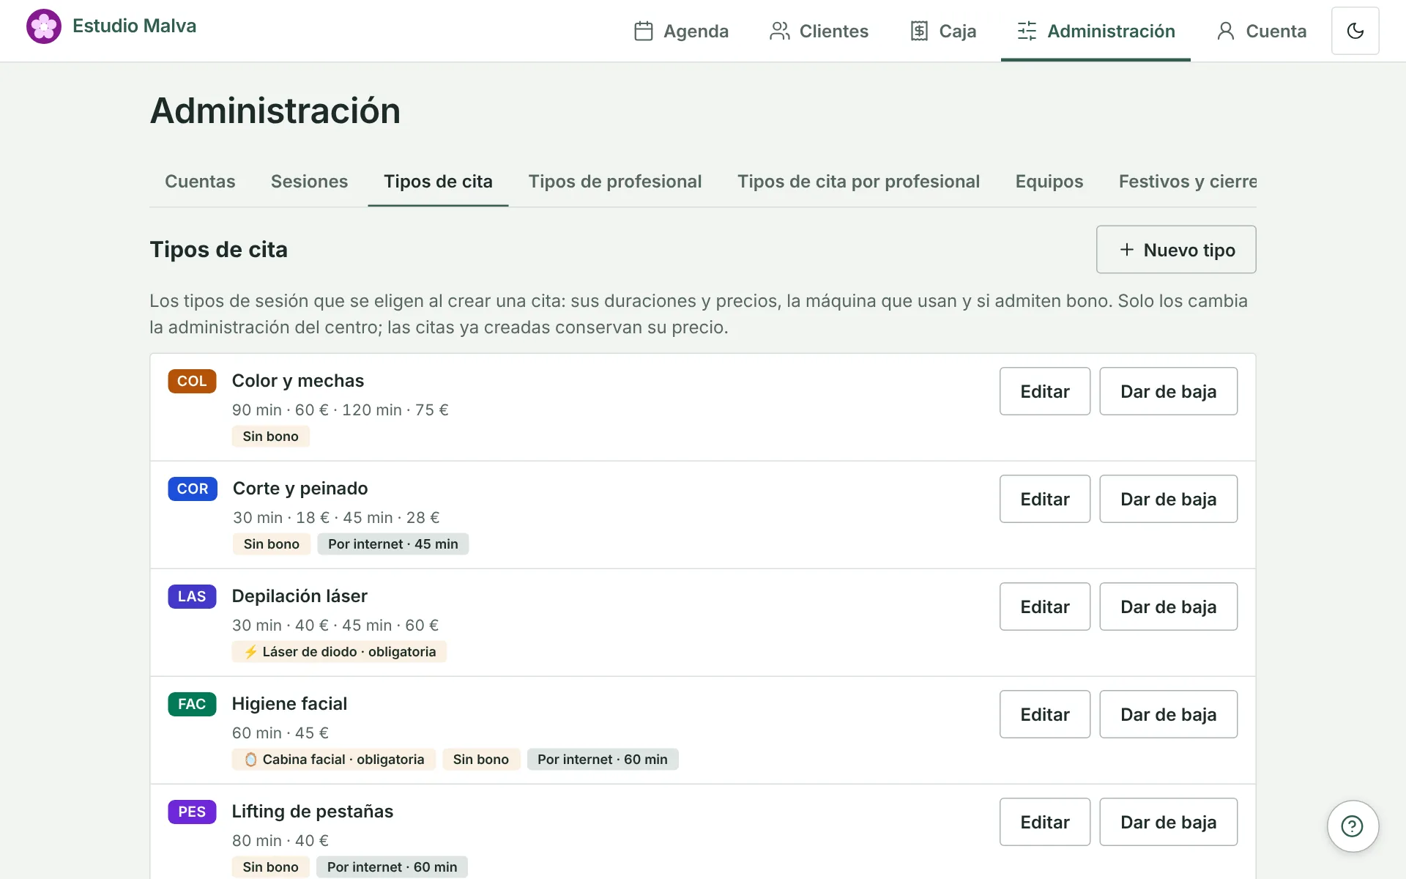Image resolution: width=1406 pixels, height=879 pixels.
Task: Open Caja in the top navigation
Action: tap(943, 31)
